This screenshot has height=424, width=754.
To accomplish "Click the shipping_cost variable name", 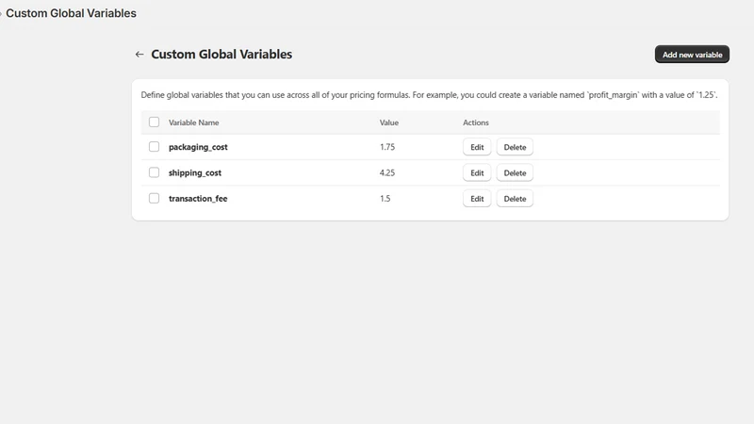I will click(x=195, y=173).
